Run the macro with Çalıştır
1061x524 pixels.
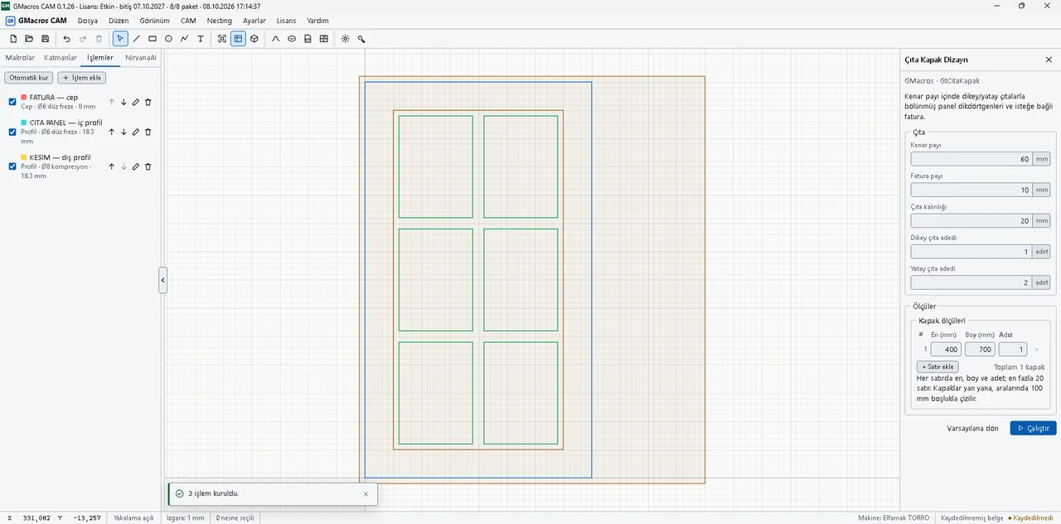pyautogui.click(x=1033, y=429)
